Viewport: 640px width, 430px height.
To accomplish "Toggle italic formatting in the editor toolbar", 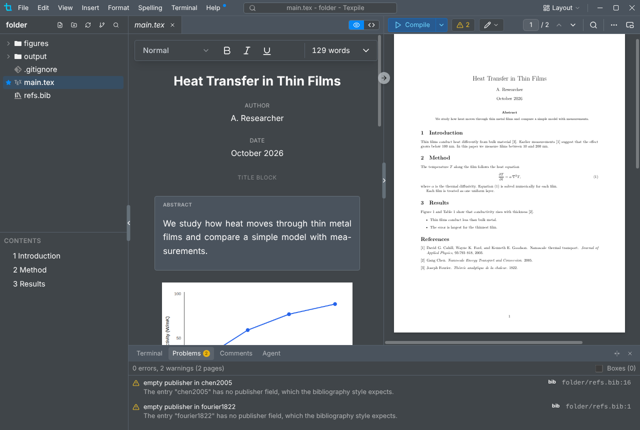I will pos(246,50).
